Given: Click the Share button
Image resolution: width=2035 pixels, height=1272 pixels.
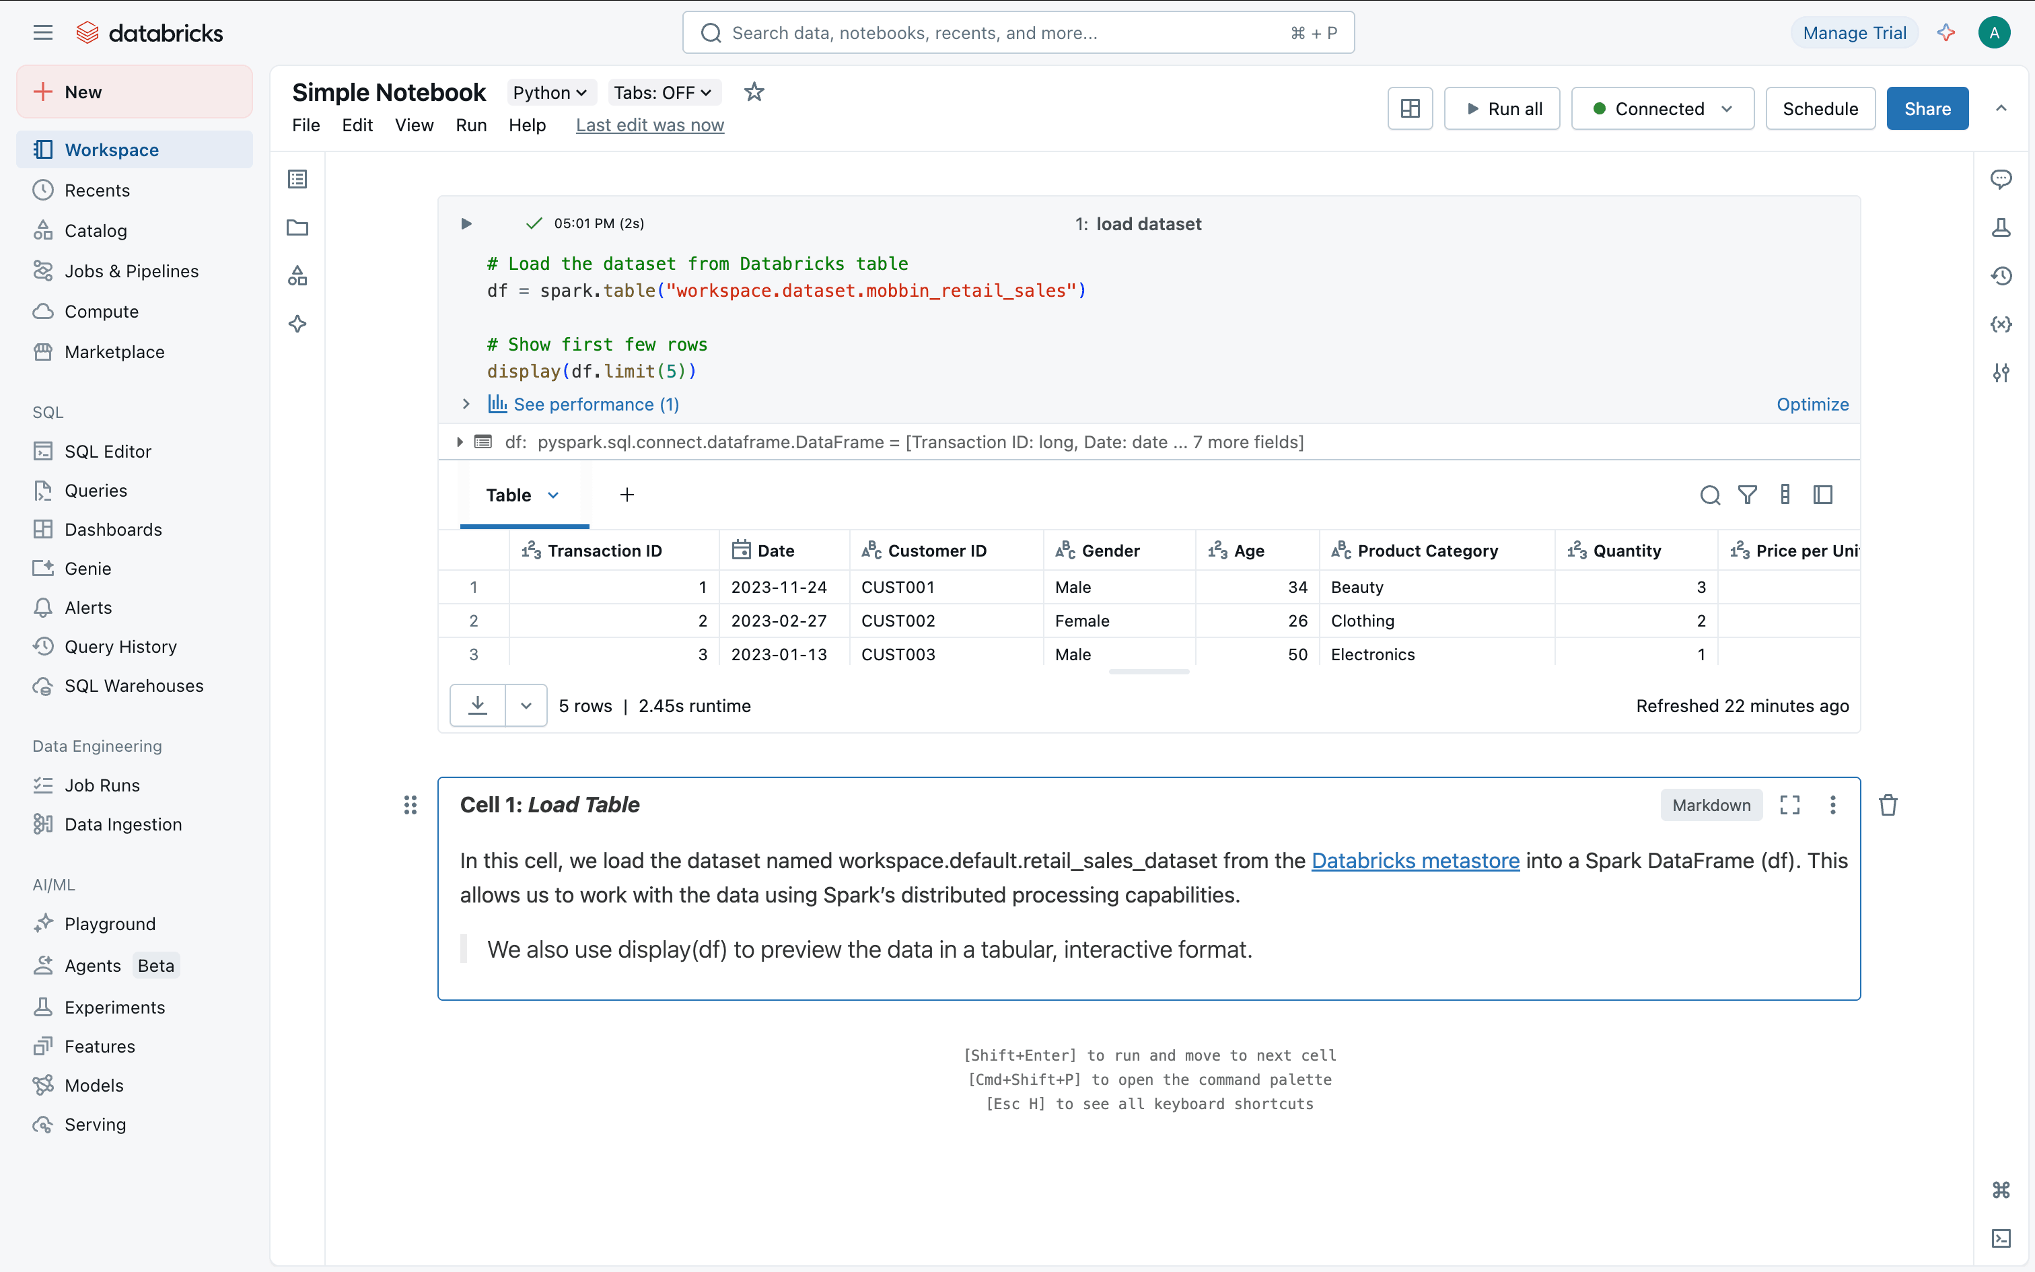Looking at the screenshot, I should click(1927, 108).
